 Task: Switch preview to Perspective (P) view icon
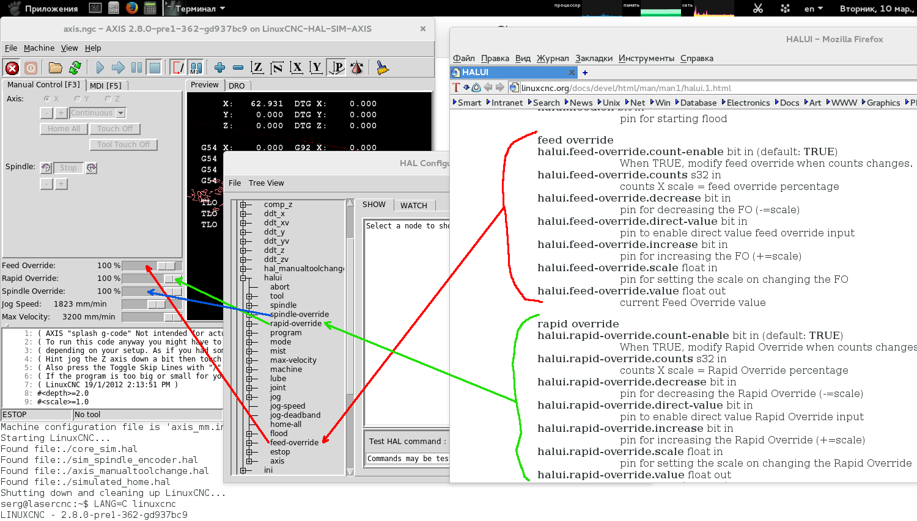pyautogui.click(x=336, y=68)
